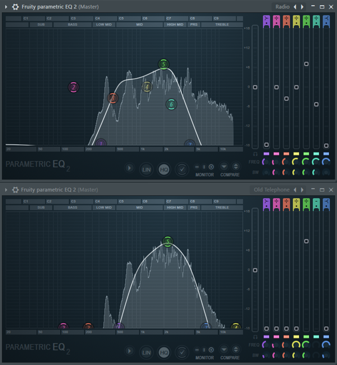Image resolution: width=337 pixels, height=365 pixels.
Task: Go to previous preset before Old Telephone
Action: [295, 190]
